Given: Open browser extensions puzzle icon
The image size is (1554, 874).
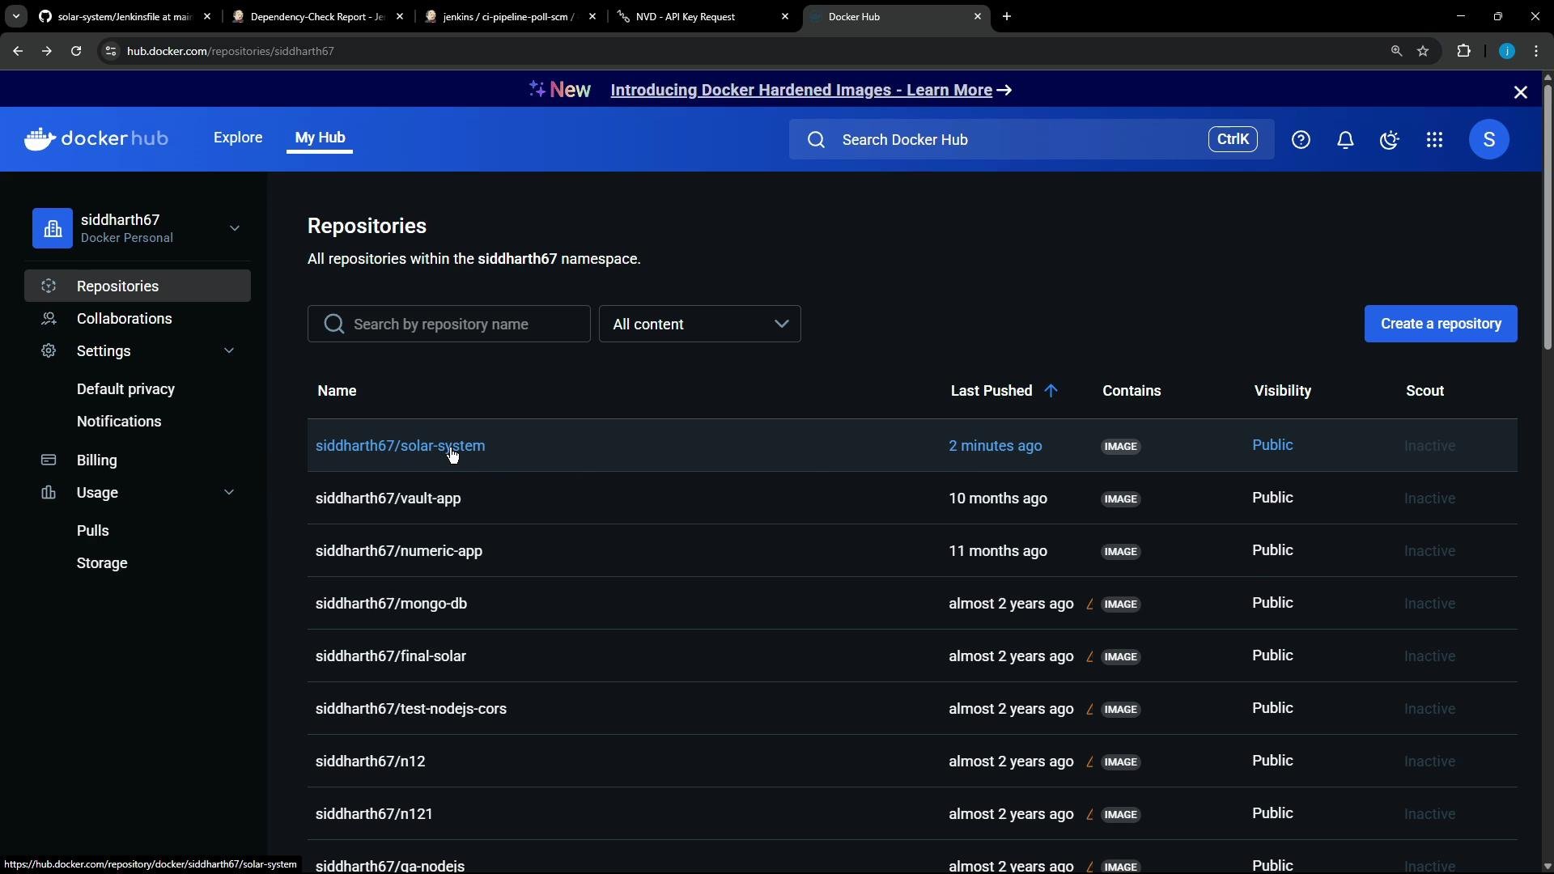Looking at the screenshot, I should coord(1463,51).
